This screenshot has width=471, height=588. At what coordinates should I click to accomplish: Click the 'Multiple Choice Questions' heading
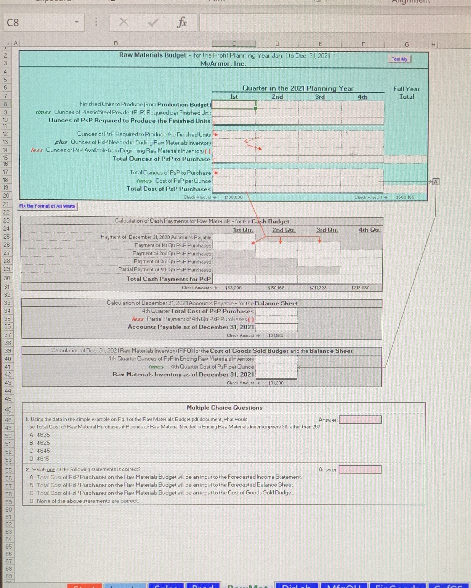click(225, 408)
